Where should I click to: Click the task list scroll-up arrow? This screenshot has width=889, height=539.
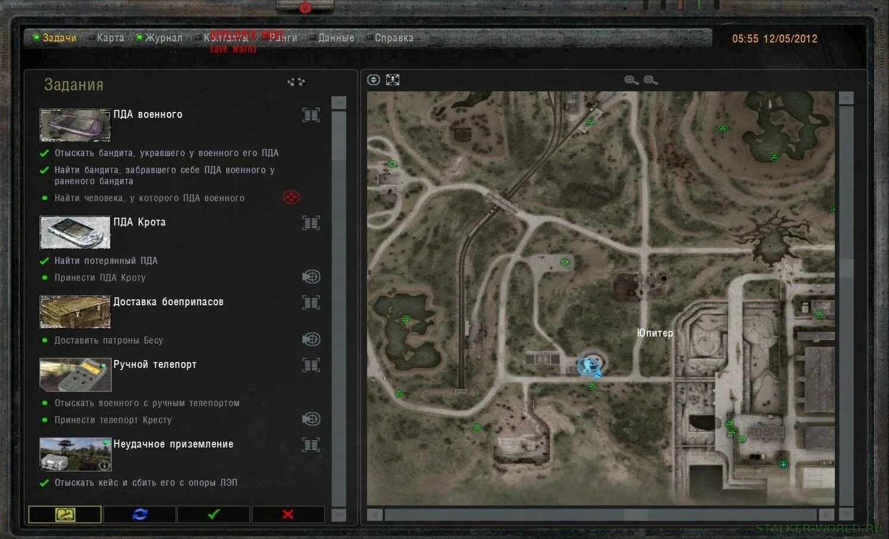coord(339,103)
